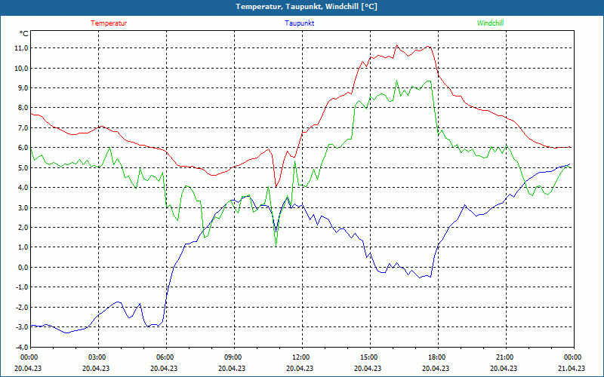Click the -1,0 y-axis value
Viewport: 604px width, 377px height.
tap(22, 287)
